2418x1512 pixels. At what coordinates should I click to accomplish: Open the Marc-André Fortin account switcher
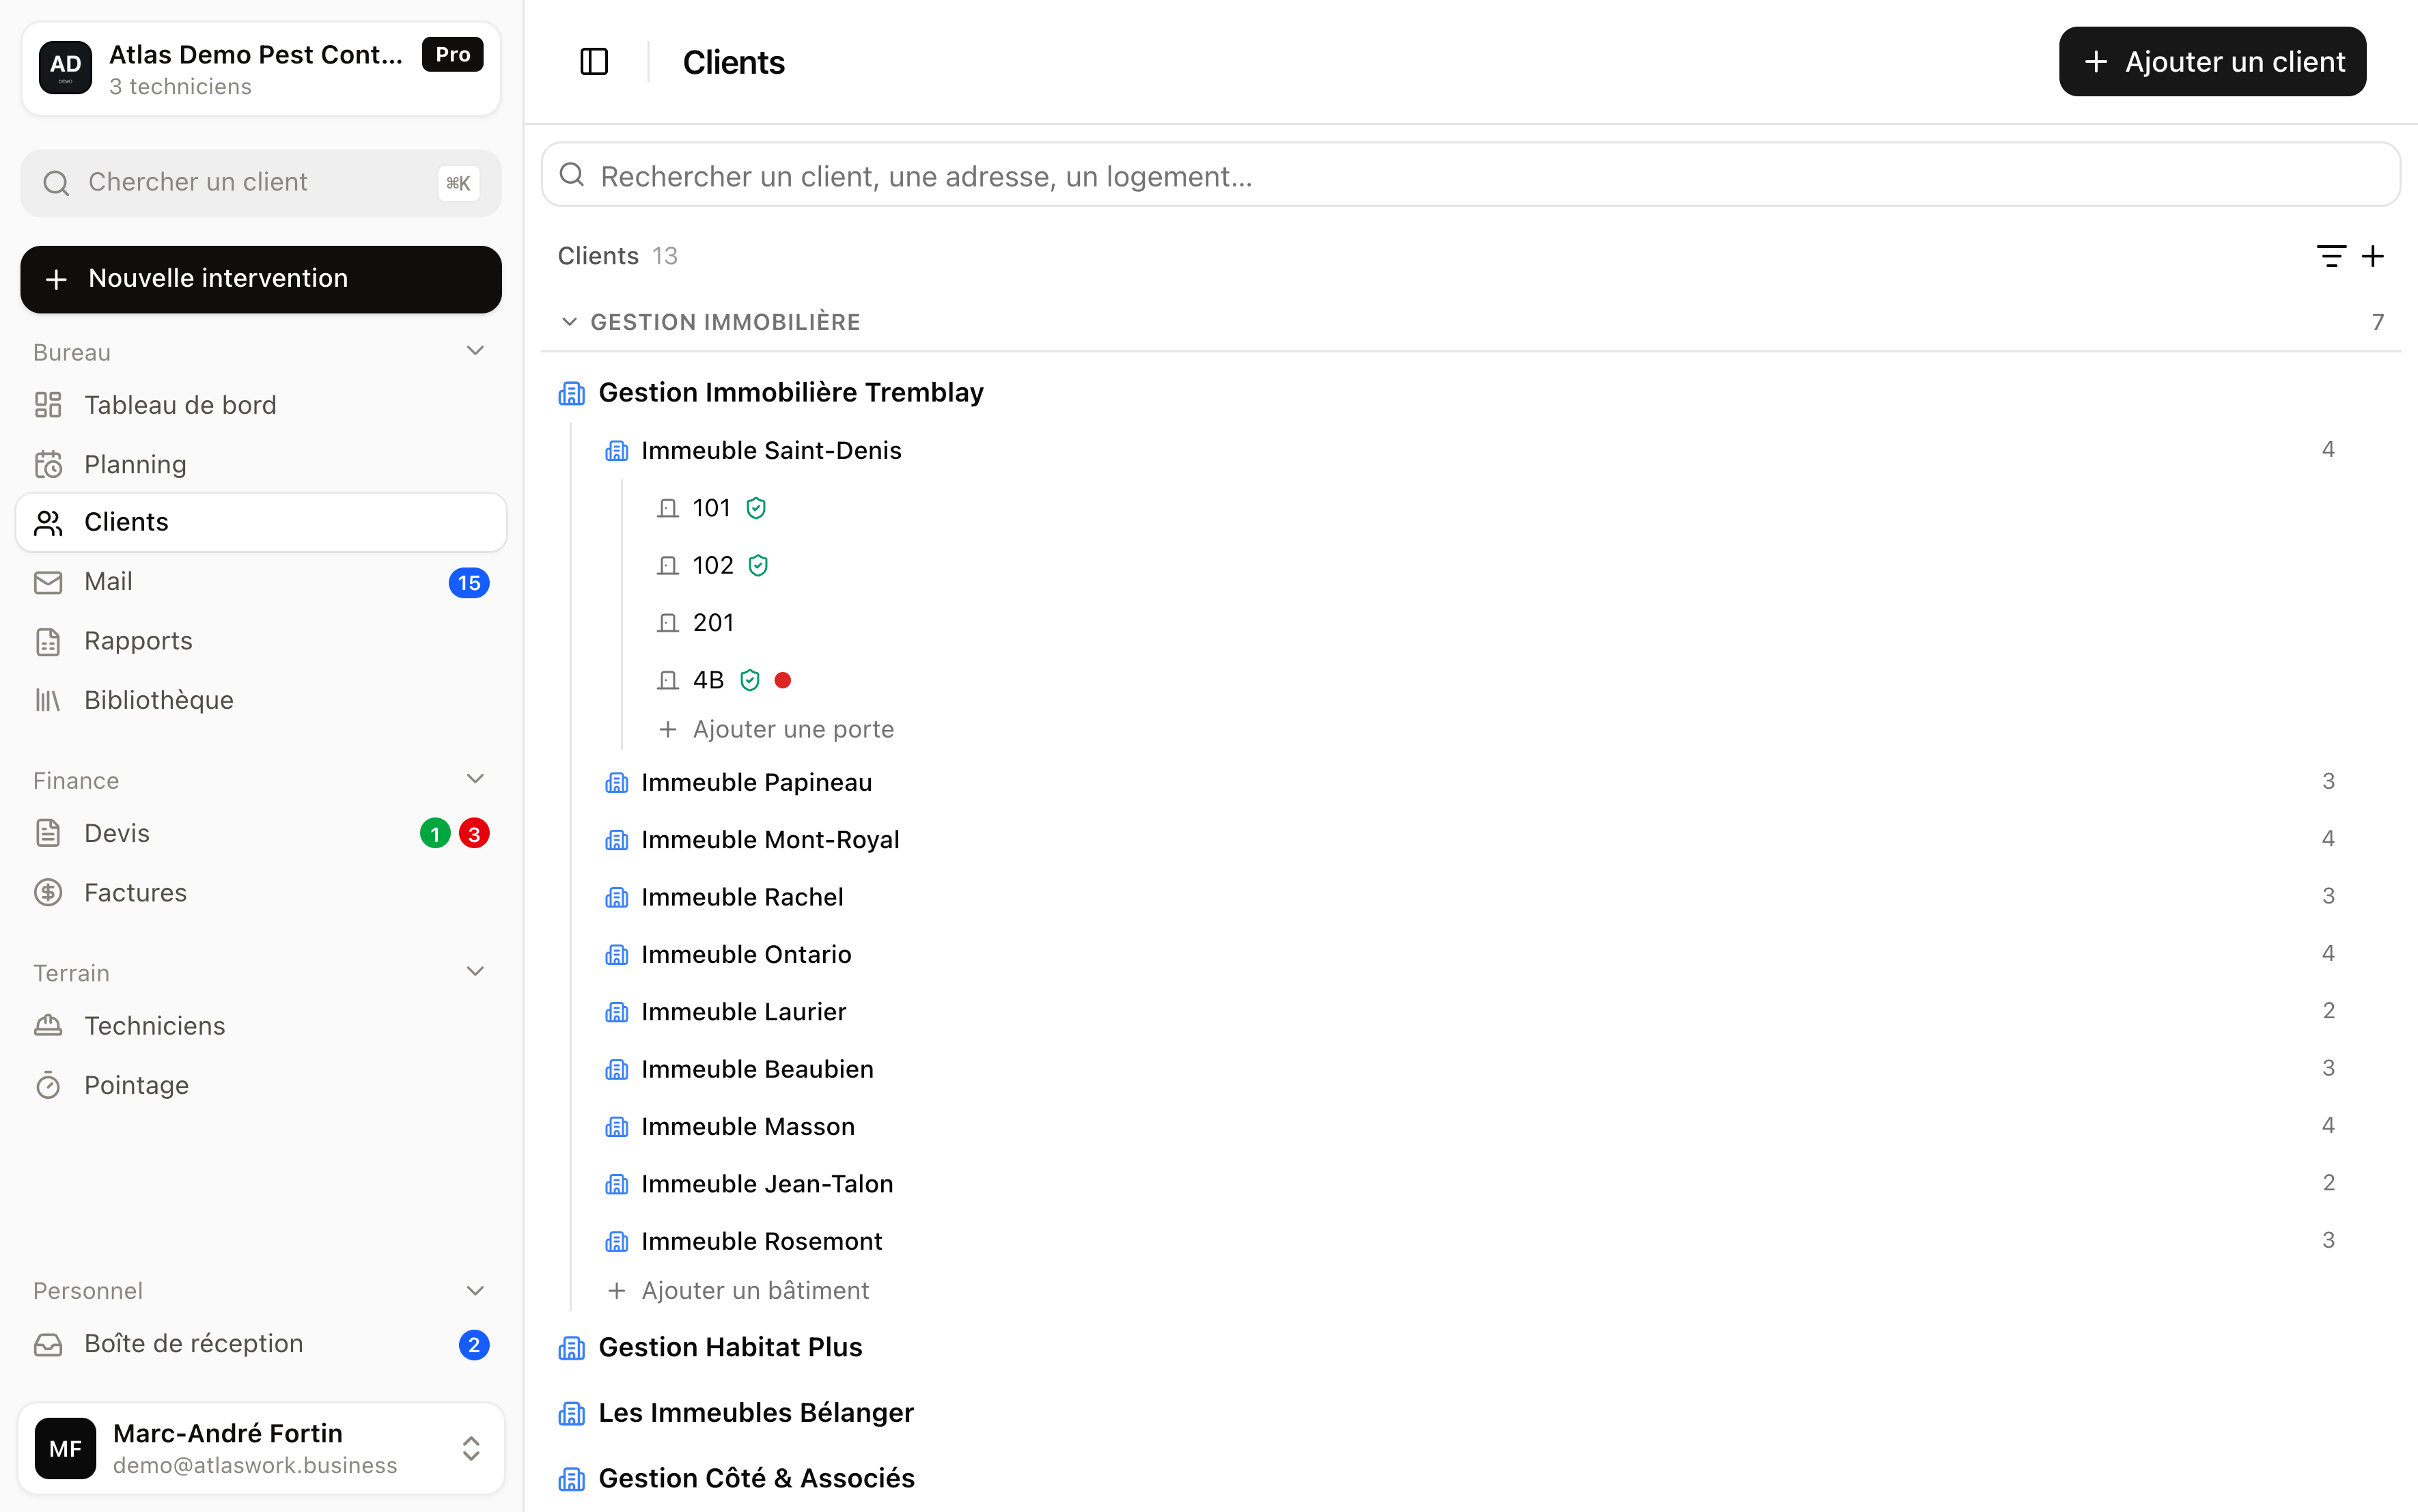pos(261,1448)
